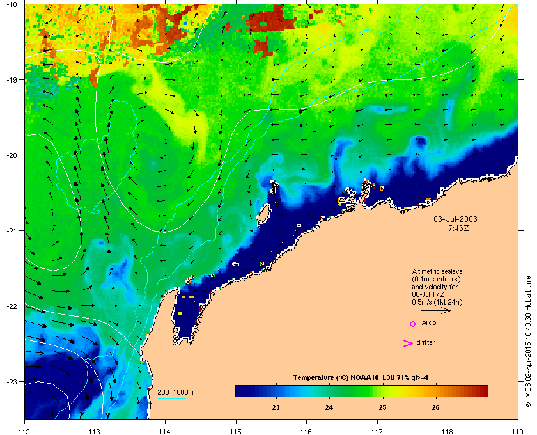Click the 'Altimetric sealevel' legend heading
This screenshot has height=435, width=537.
click(438, 271)
